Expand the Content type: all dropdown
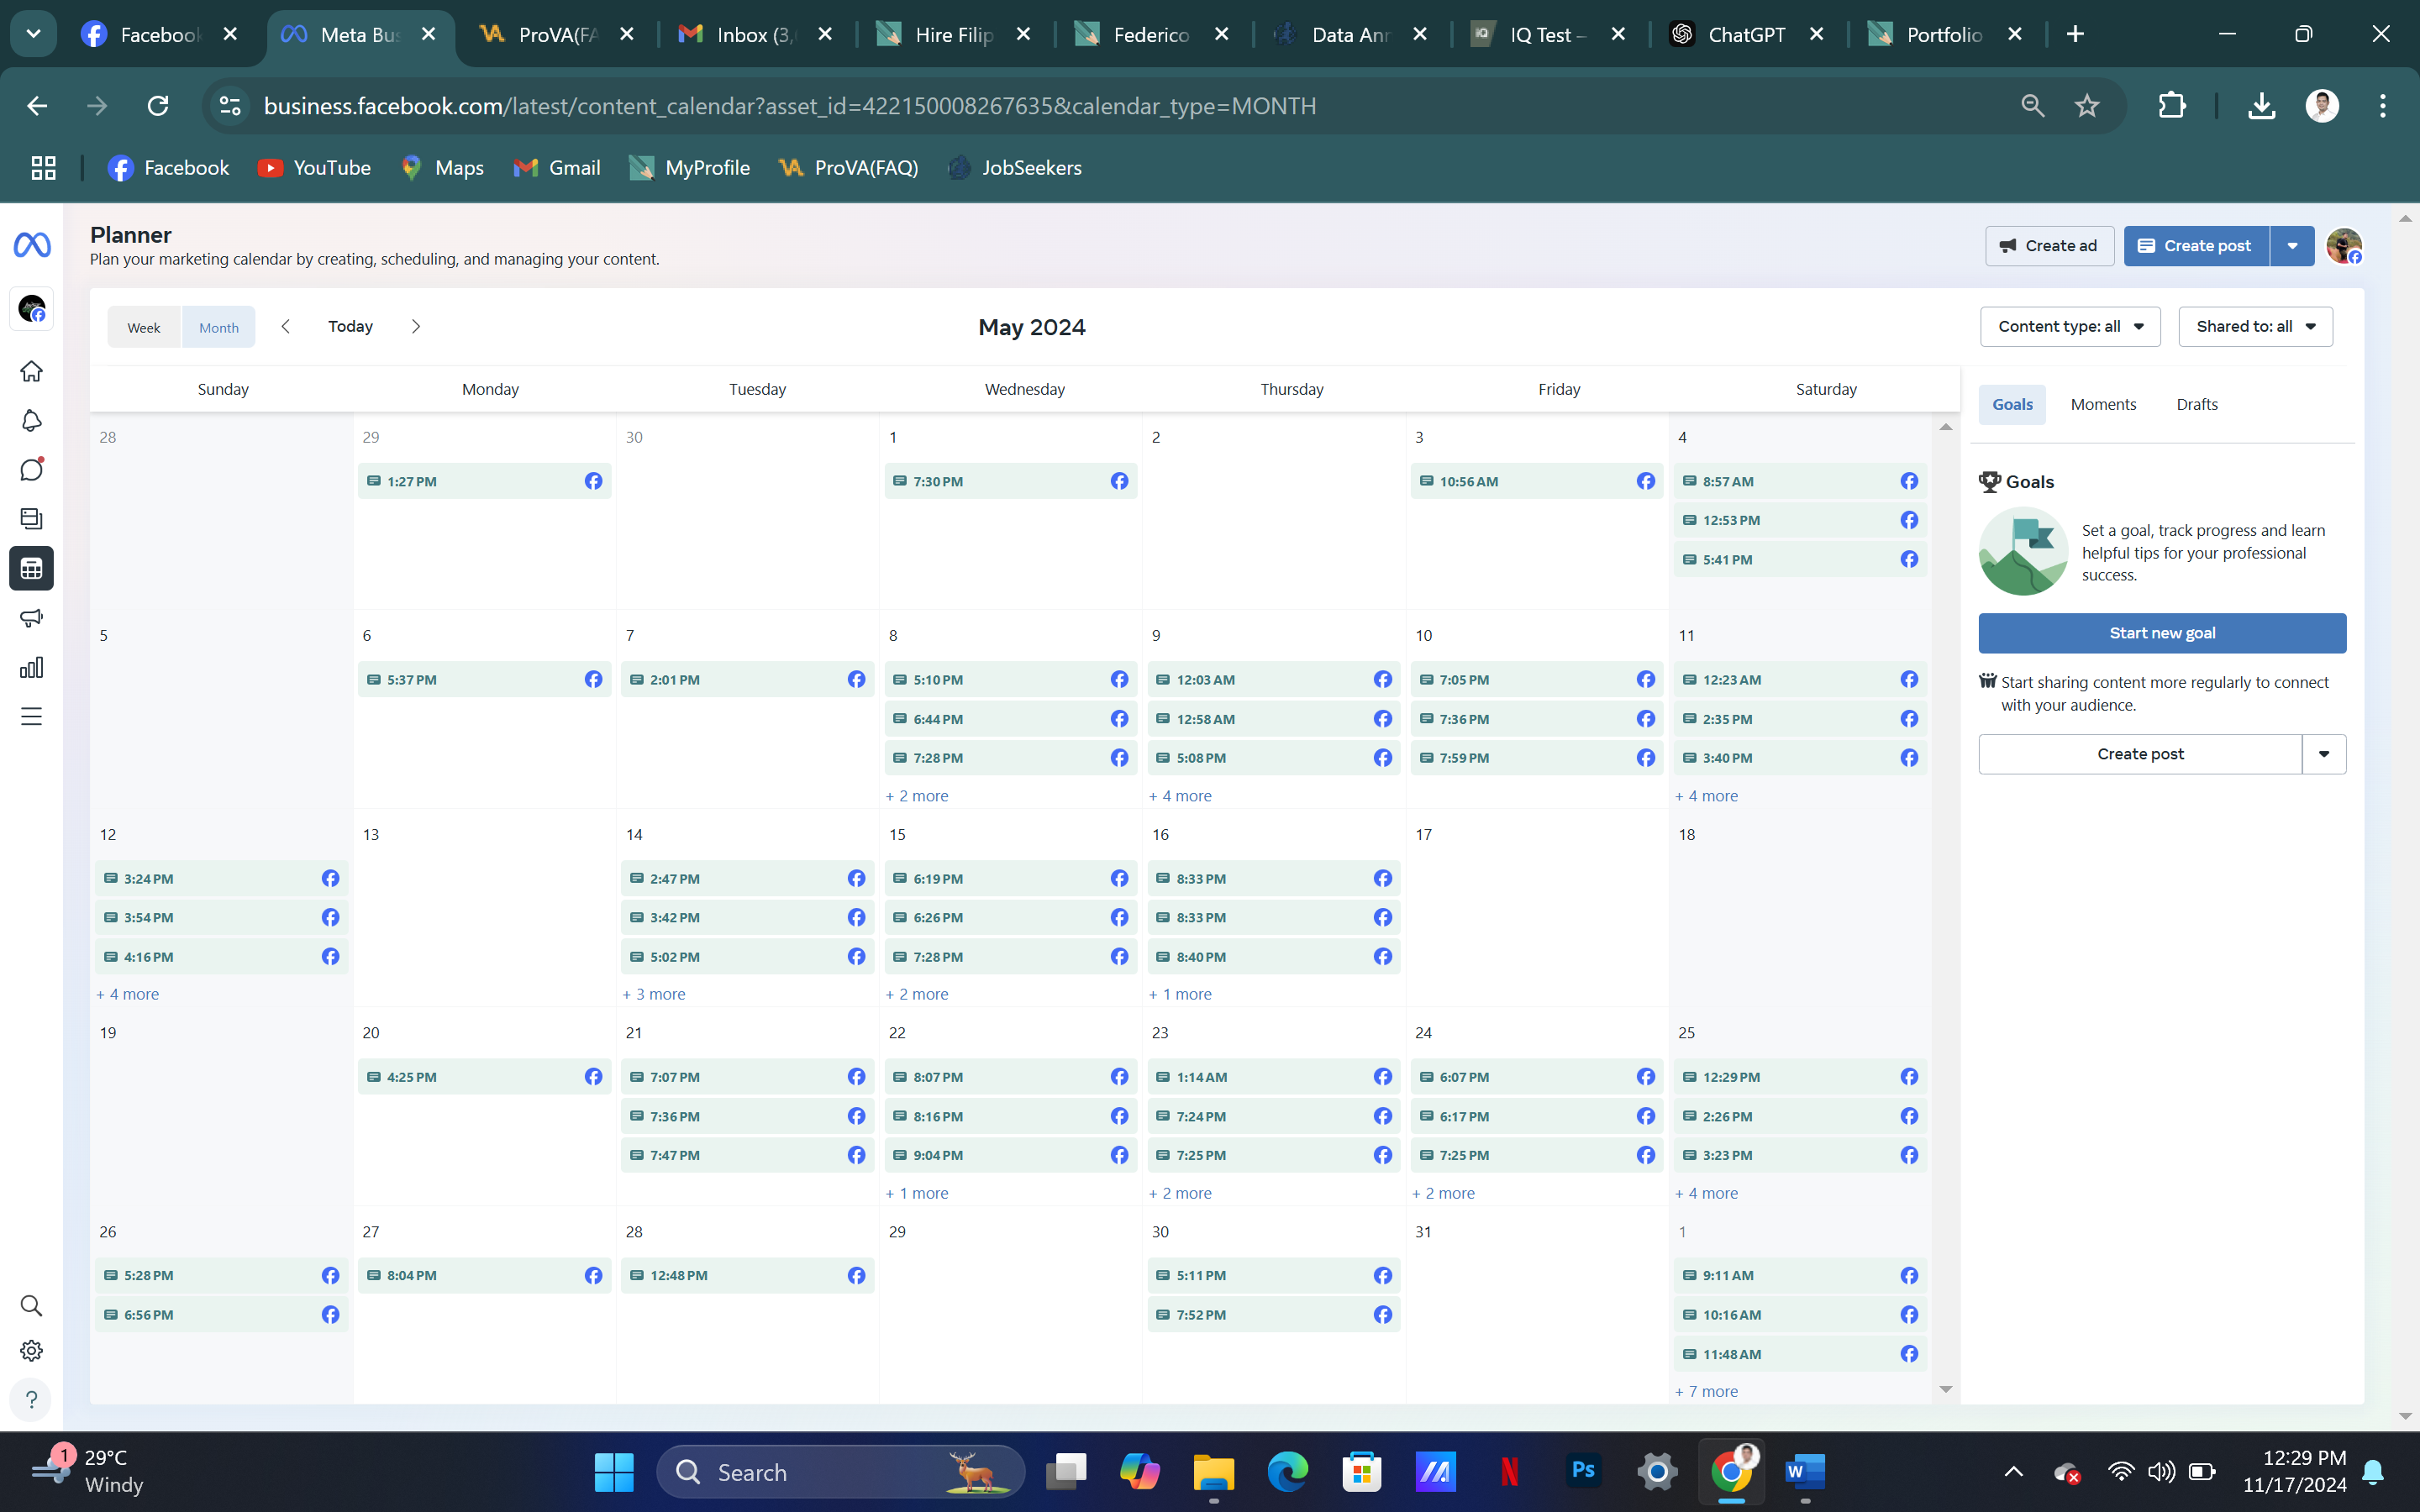2420x1512 pixels. (2069, 326)
